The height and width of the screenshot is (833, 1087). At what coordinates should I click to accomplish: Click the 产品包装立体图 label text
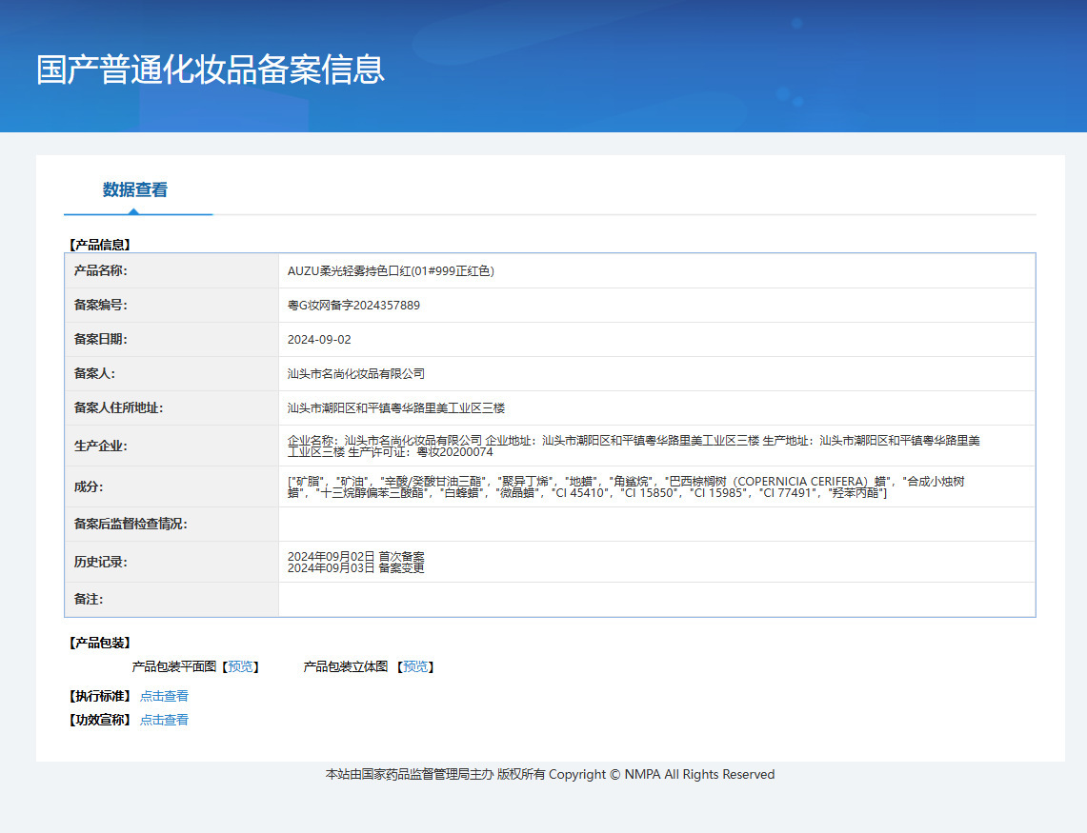point(345,666)
